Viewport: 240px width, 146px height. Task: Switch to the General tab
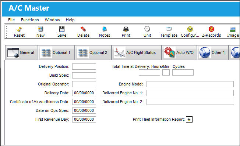[x=21, y=52]
